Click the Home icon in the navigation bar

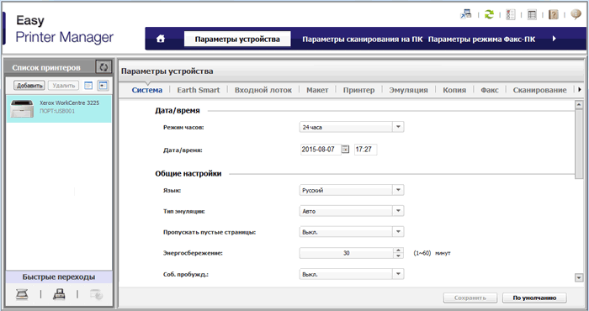click(x=161, y=39)
